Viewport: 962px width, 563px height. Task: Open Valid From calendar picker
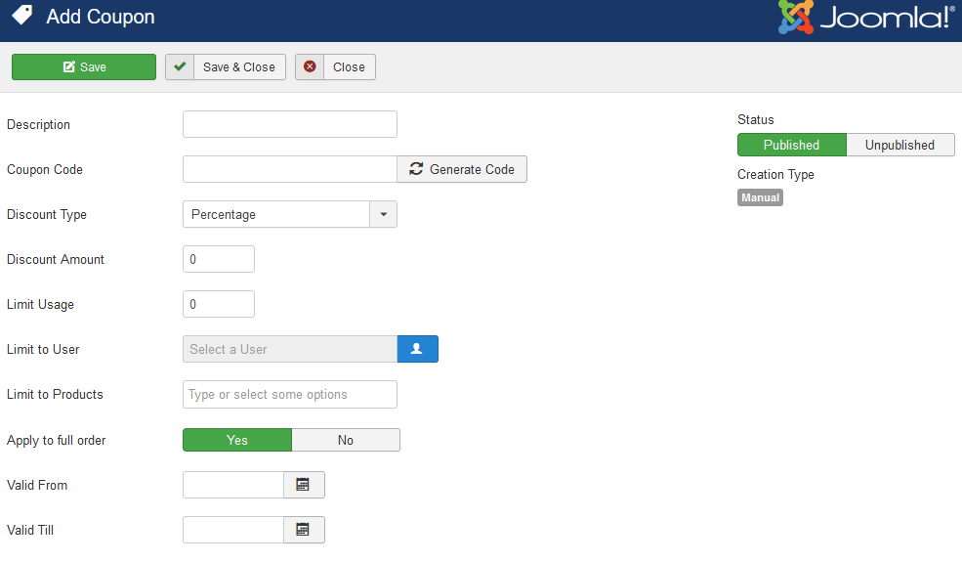[304, 485]
